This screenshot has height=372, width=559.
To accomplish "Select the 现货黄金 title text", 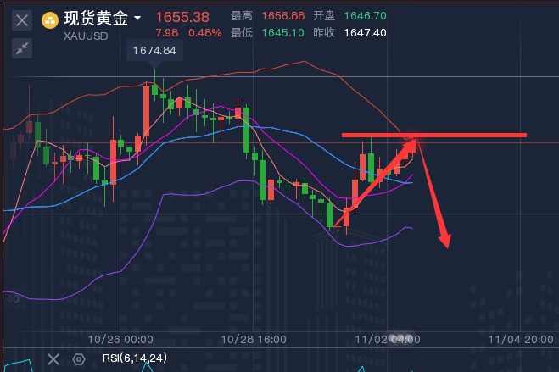I will [96, 17].
